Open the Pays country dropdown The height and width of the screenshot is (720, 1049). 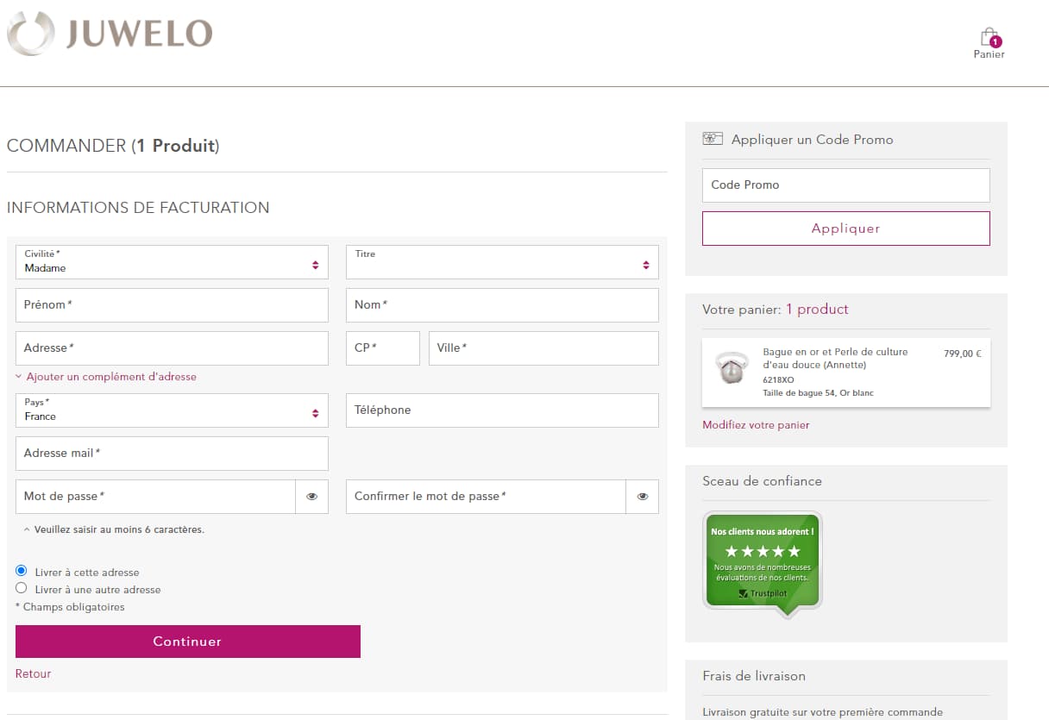(x=172, y=410)
